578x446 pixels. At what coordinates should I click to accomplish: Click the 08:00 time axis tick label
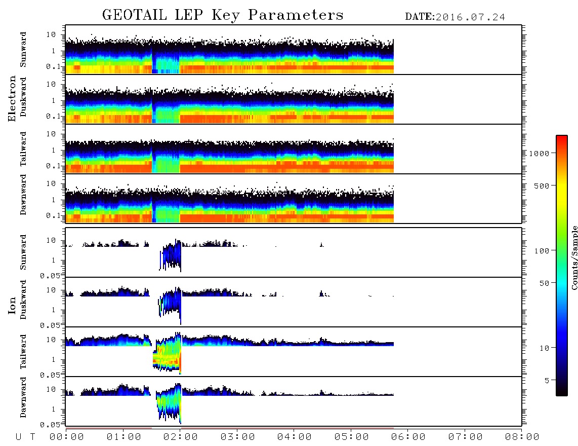click(522, 437)
